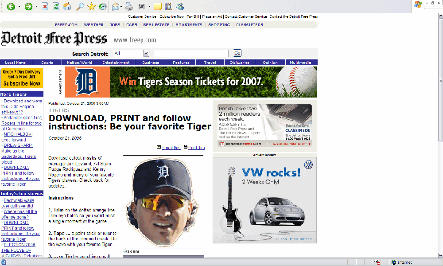Click the envelope icon beside Email this

click(x=159, y=147)
